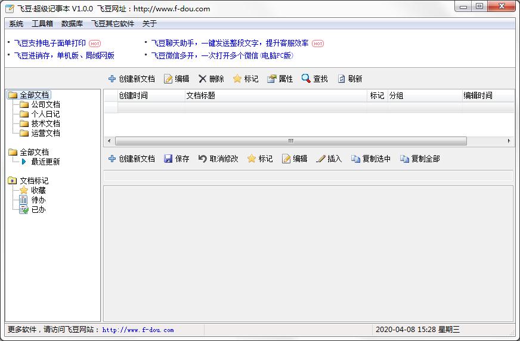Click the 复制选中 copy selected button
Viewport: 520px width, 341px height.
[x=371, y=159]
